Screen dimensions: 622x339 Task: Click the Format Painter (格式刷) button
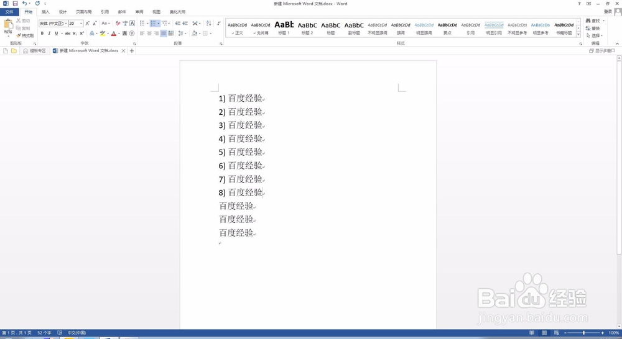coord(25,35)
